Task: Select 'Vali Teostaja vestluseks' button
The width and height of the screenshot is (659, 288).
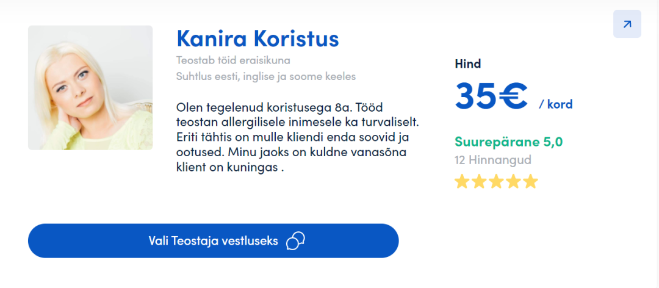Action: click(213, 241)
